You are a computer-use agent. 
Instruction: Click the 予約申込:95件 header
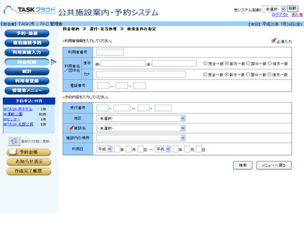29,101
